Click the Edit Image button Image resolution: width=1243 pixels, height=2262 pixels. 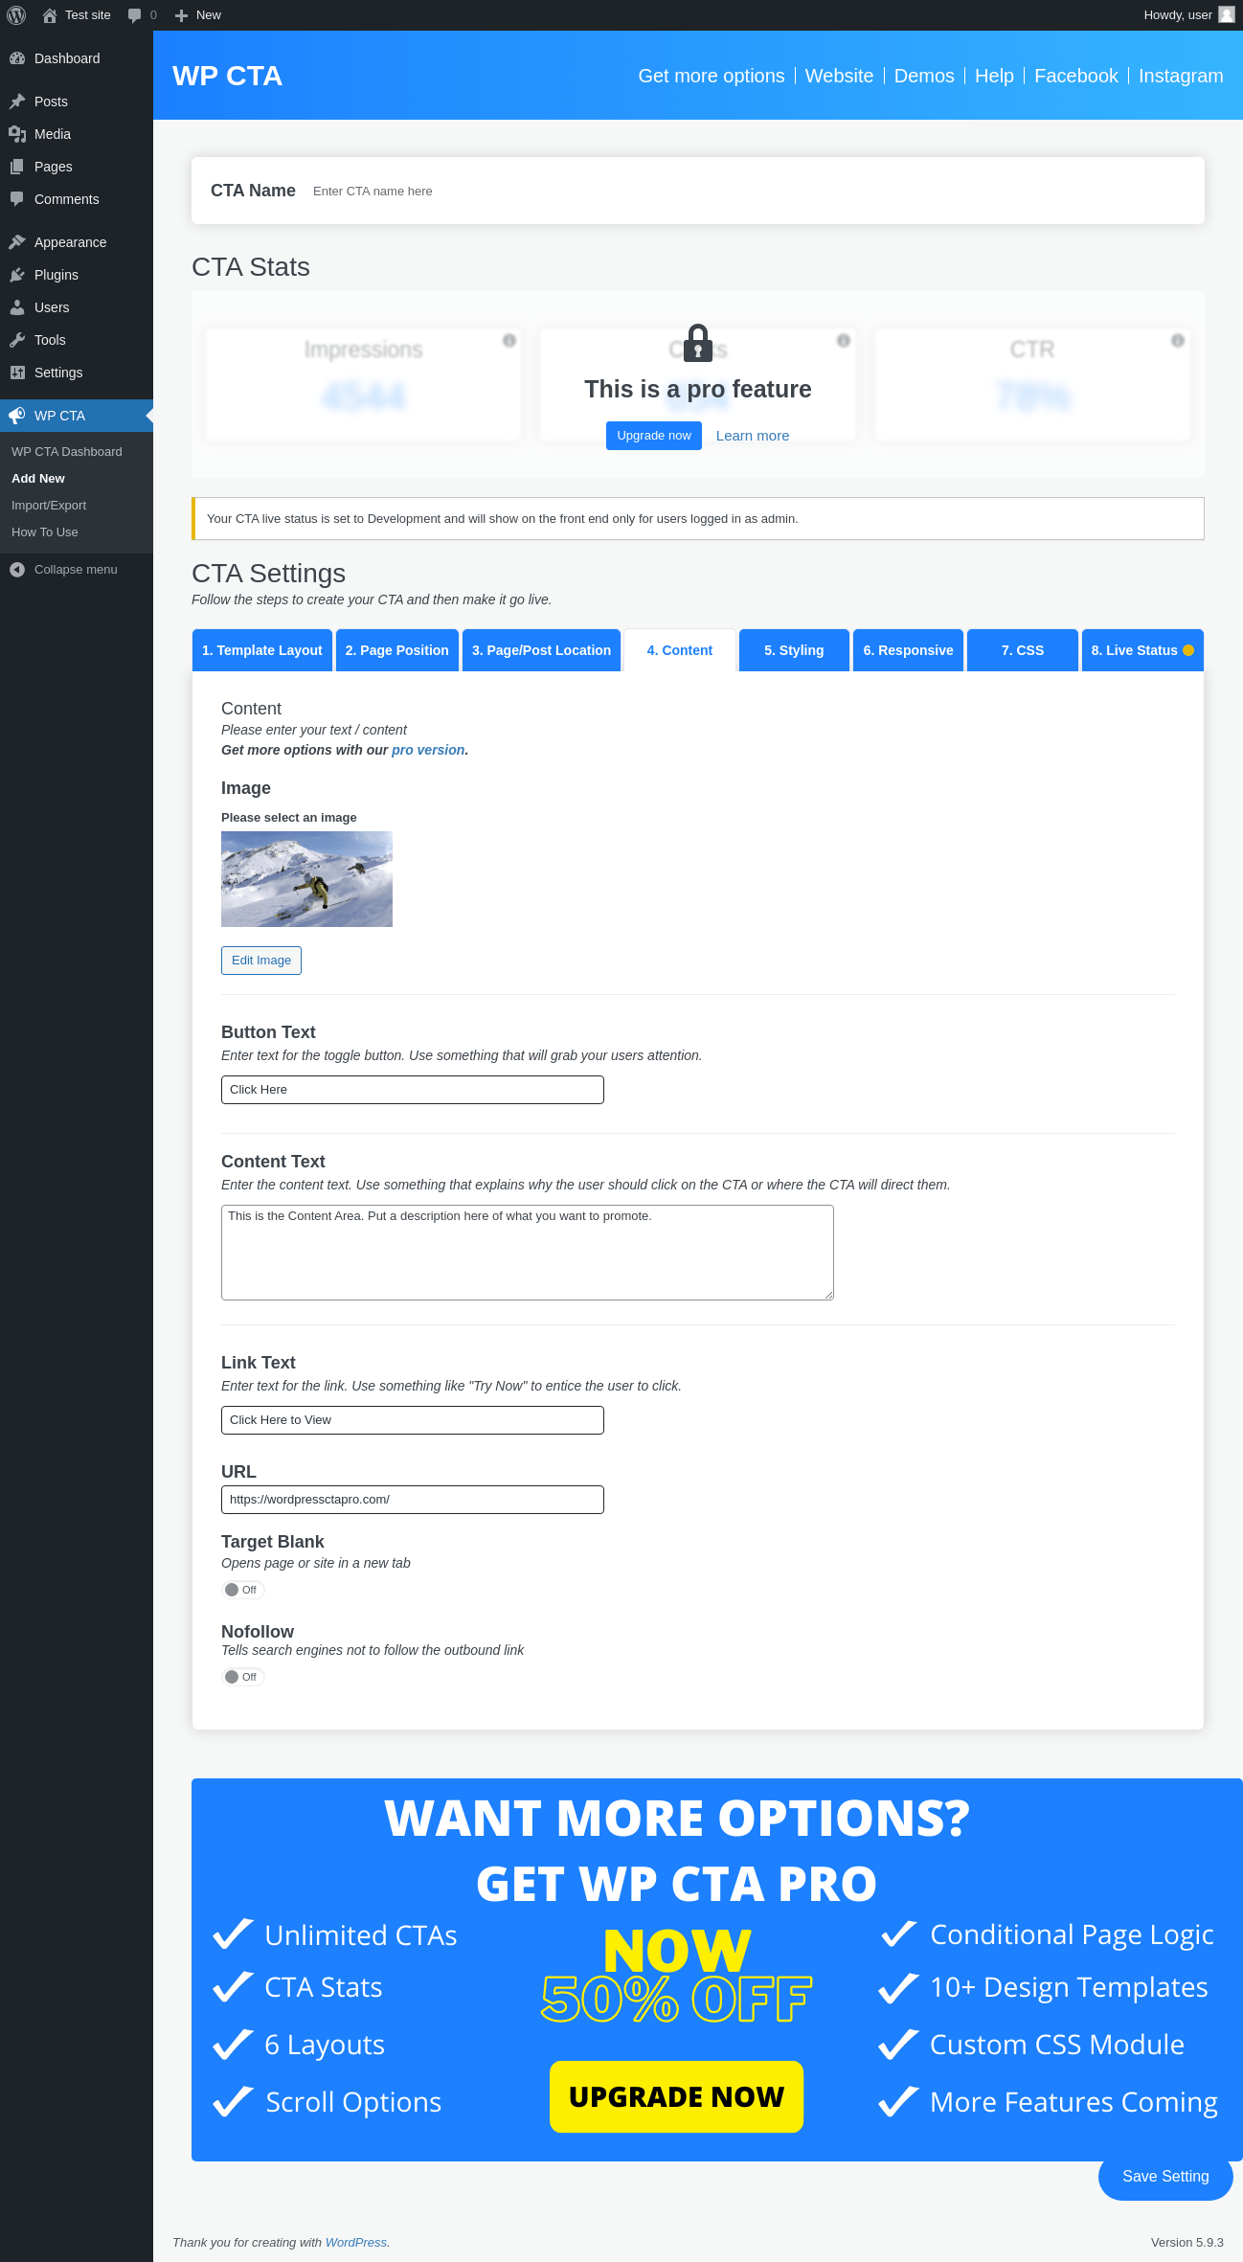pyautogui.click(x=261, y=961)
